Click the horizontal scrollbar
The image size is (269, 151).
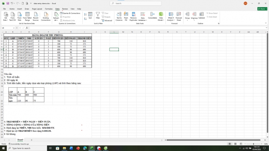click(x=213, y=140)
